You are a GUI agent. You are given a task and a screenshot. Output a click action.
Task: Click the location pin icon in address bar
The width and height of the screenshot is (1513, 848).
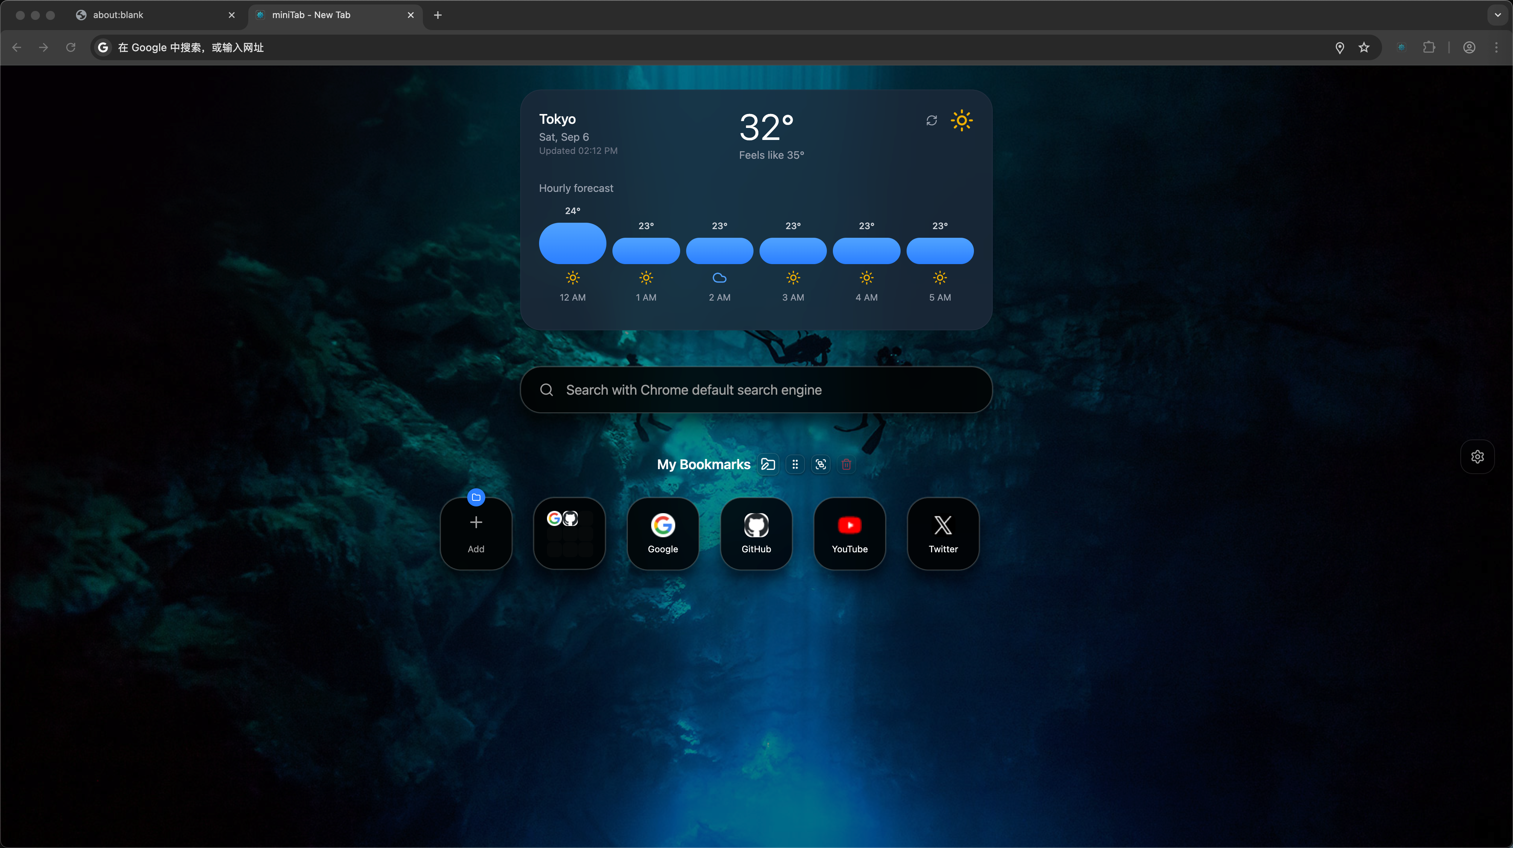pyautogui.click(x=1340, y=47)
